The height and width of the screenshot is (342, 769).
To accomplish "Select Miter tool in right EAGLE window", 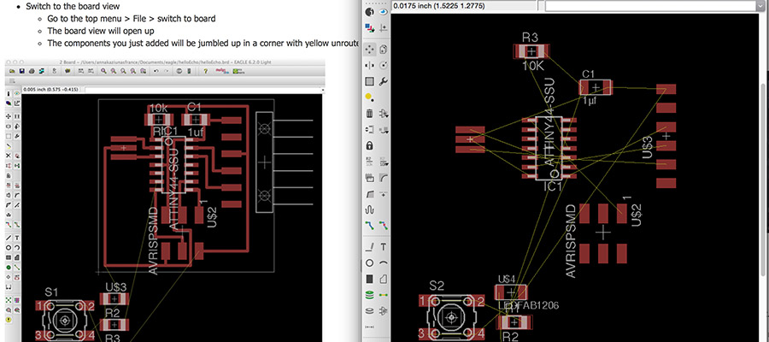I will pyautogui.click(x=384, y=178).
